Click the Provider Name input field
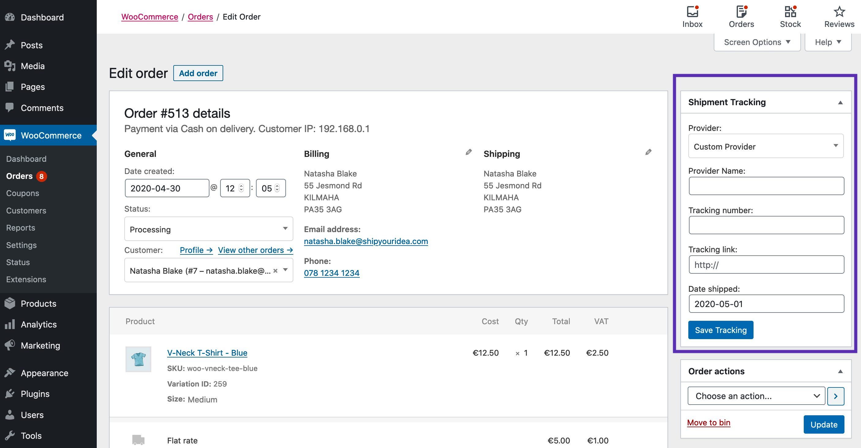 pos(766,186)
